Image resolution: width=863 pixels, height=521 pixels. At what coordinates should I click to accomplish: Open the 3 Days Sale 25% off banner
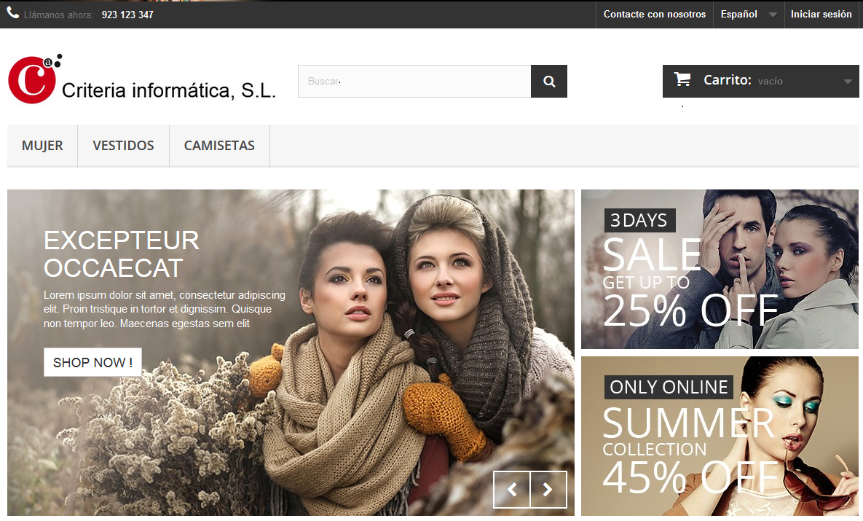coord(720,270)
